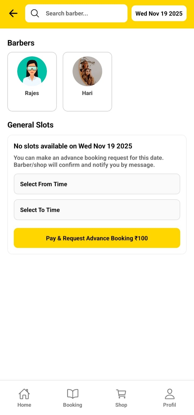Select Rajes barber avatar
Screen dimensions: 194x415
32,71
